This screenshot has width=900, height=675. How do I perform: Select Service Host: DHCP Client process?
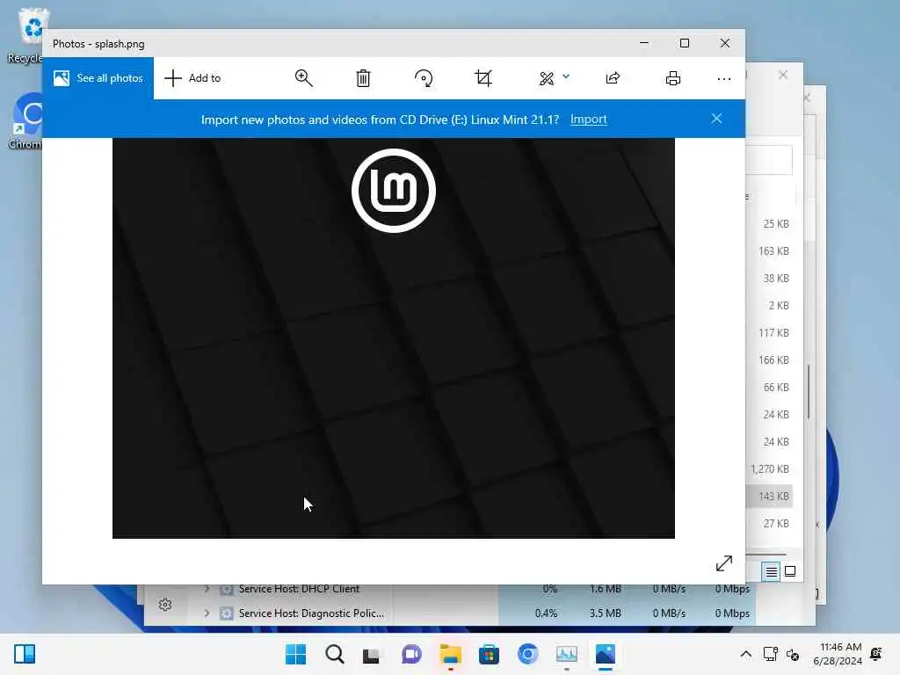click(x=299, y=589)
